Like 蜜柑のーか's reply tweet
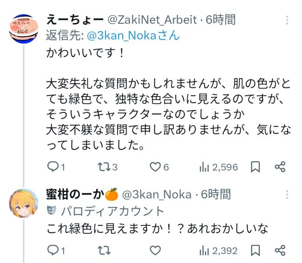The image size is (302, 263). [156, 250]
